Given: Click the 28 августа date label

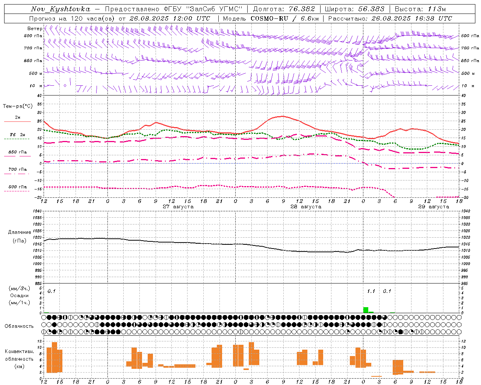Looking at the screenshot, I should click(306, 207).
